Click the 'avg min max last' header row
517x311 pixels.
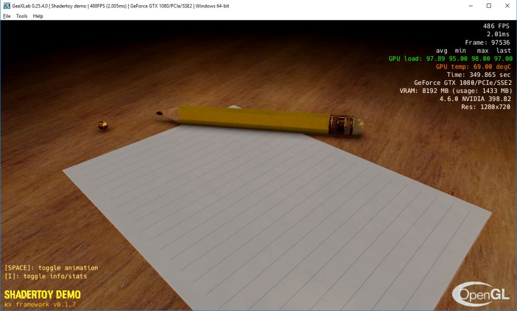473,50
